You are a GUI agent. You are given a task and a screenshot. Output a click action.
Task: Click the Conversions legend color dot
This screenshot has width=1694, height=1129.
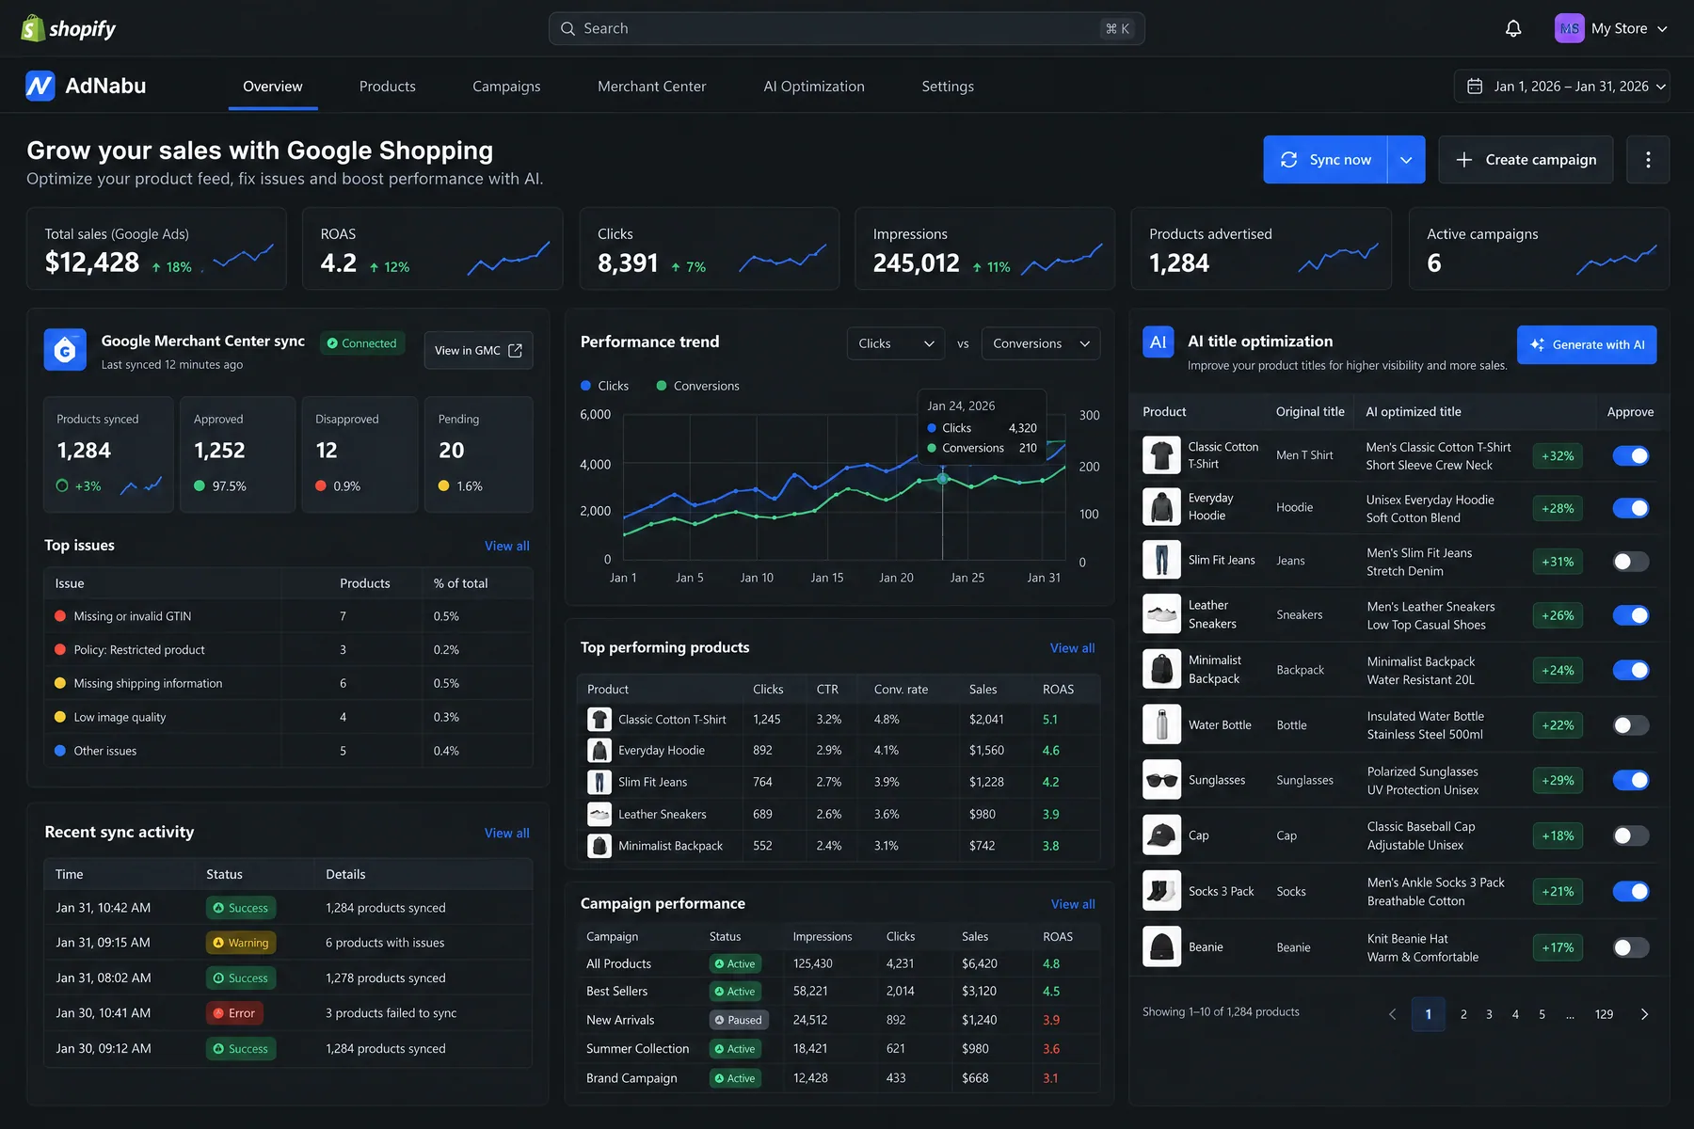pos(662,386)
